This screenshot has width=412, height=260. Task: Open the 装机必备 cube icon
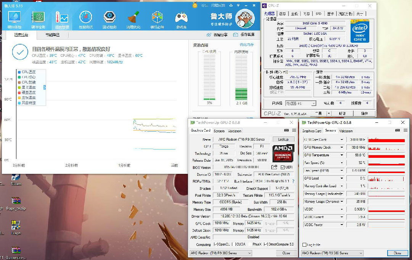[x=157, y=18]
